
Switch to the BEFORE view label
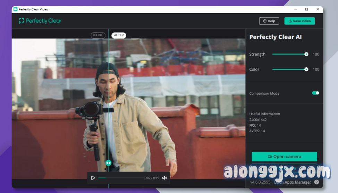tap(98, 35)
